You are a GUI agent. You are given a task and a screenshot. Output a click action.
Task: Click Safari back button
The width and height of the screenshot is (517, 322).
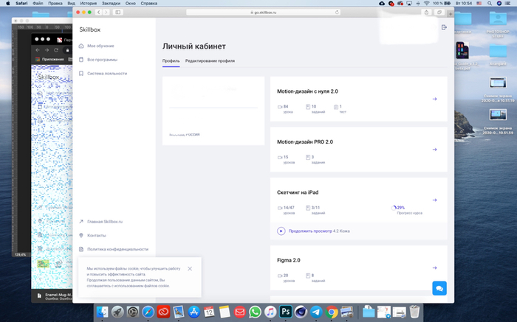[x=98, y=13]
